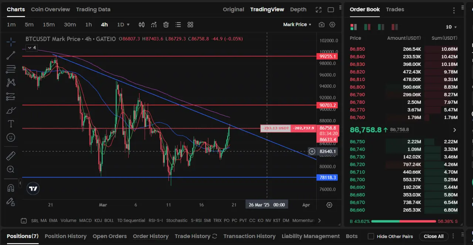473x245 pixels.
Task: Click the Close All button
Action: pyautogui.click(x=433, y=236)
